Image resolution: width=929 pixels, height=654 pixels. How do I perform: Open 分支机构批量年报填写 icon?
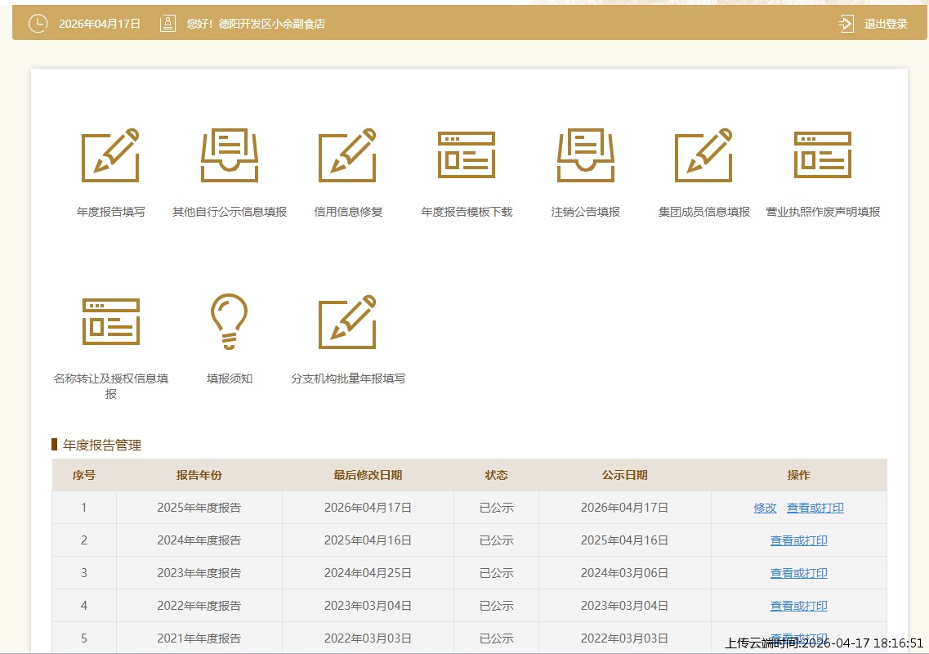click(348, 321)
